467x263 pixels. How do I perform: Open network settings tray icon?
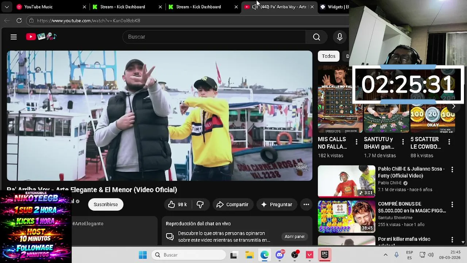(422, 255)
